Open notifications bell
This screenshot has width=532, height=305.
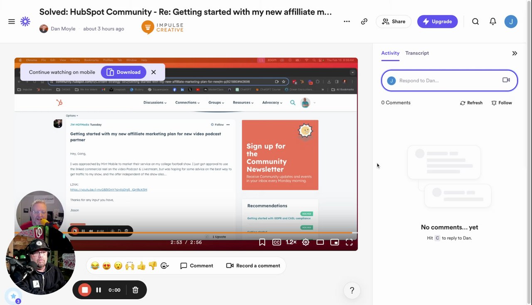pos(493,22)
